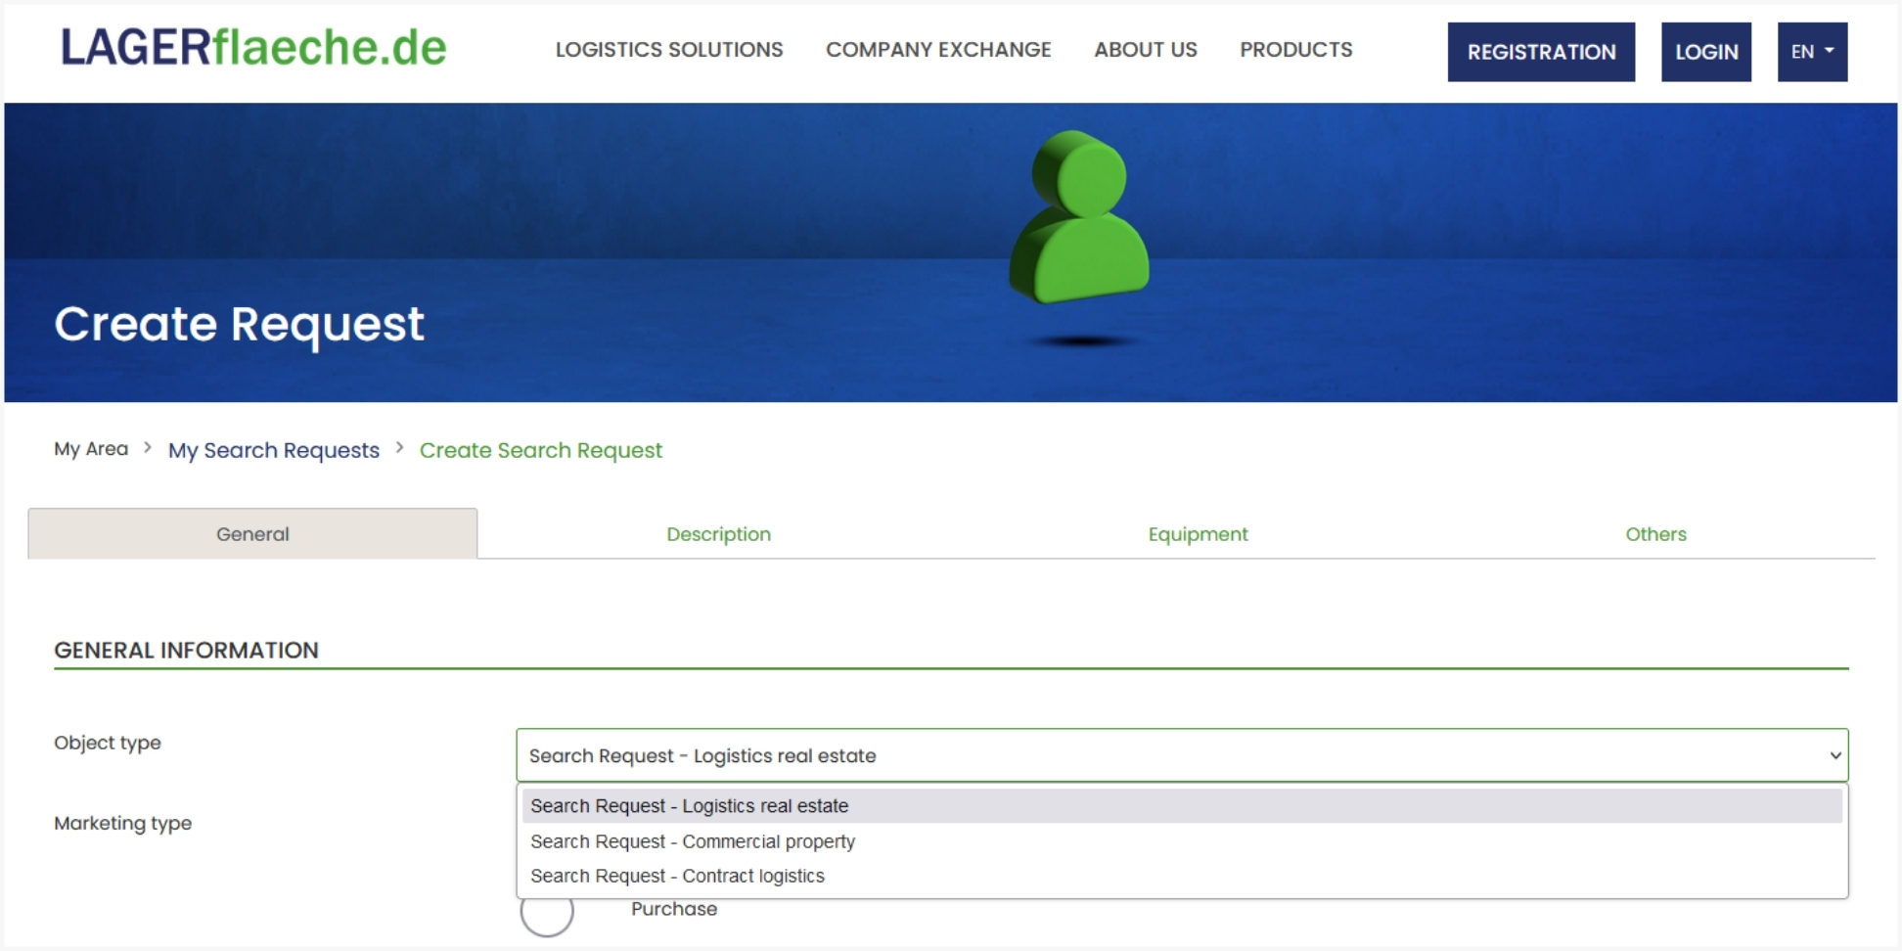
Task: Switch to the Others tab
Action: pos(1655,534)
